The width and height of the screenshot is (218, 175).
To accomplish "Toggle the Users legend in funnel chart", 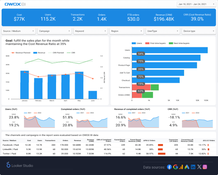I will [x=137, y=43].
